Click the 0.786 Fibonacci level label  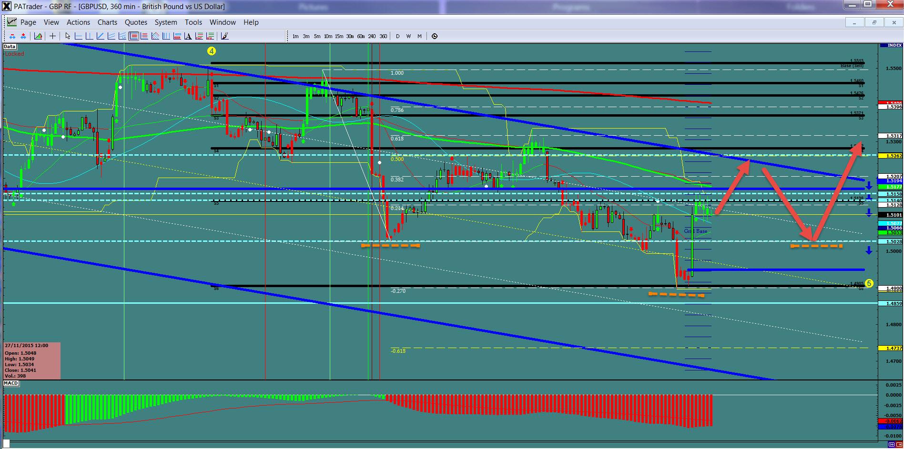tap(397, 110)
